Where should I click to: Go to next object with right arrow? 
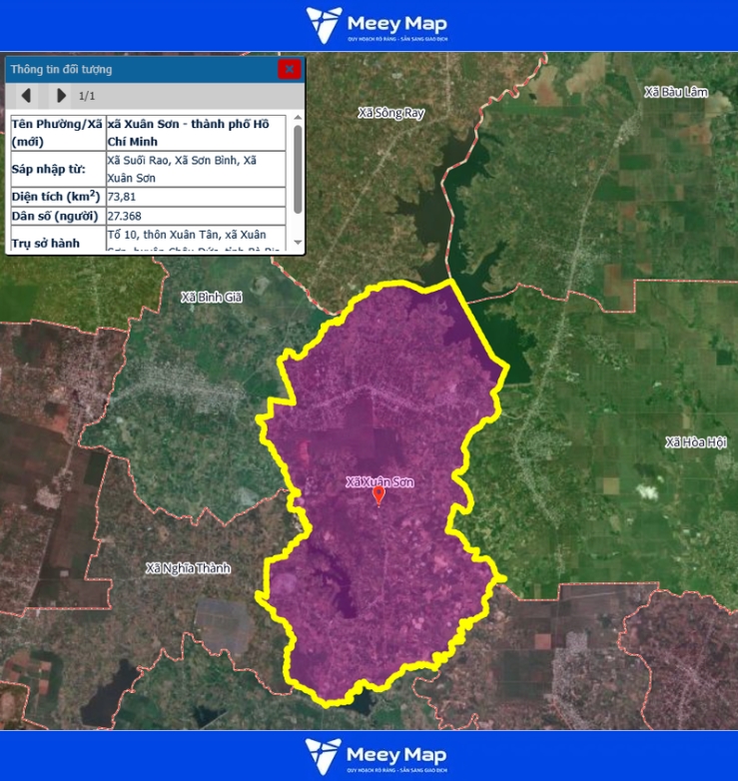(61, 96)
